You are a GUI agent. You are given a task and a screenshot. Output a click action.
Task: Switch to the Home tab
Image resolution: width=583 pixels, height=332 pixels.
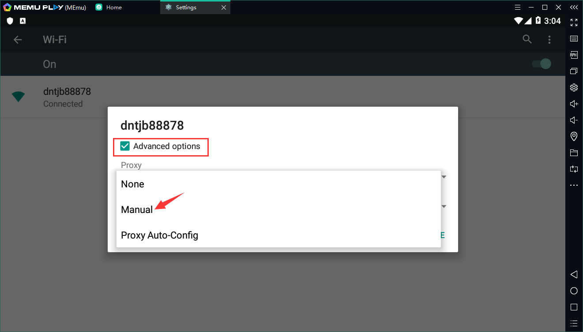pyautogui.click(x=113, y=7)
